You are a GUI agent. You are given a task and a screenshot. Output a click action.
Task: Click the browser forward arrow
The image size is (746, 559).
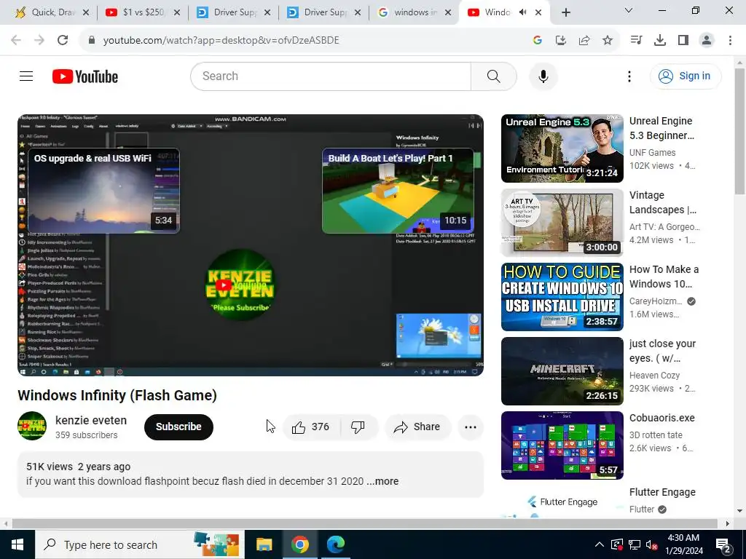(39, 40)
